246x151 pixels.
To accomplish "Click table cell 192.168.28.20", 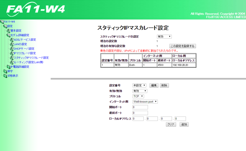I will (184, 65).
